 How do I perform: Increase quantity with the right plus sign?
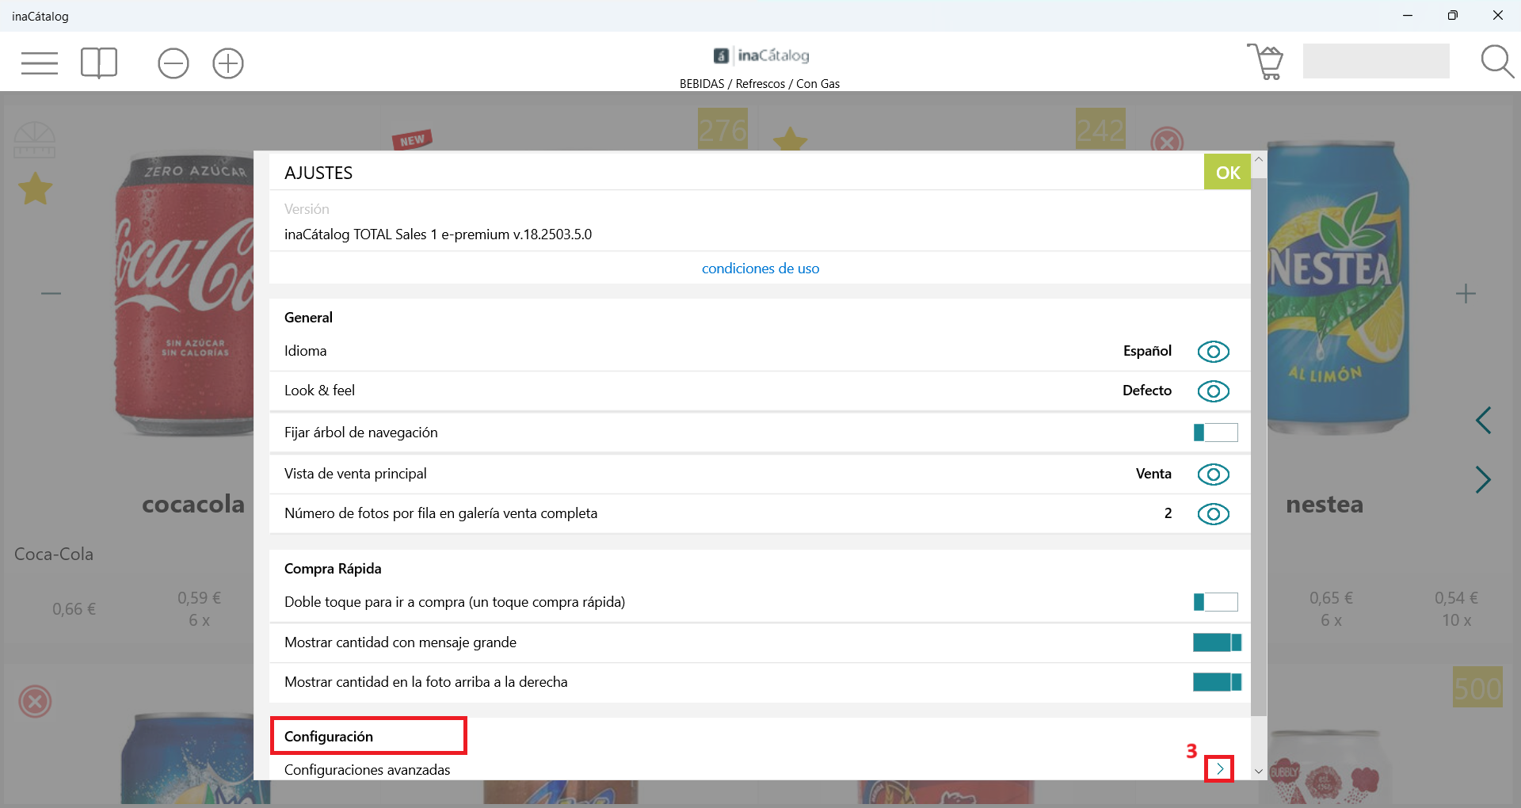point(1466,294)
